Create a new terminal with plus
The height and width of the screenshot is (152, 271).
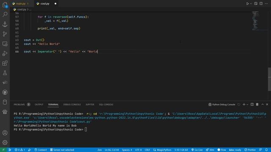[244, 104]
